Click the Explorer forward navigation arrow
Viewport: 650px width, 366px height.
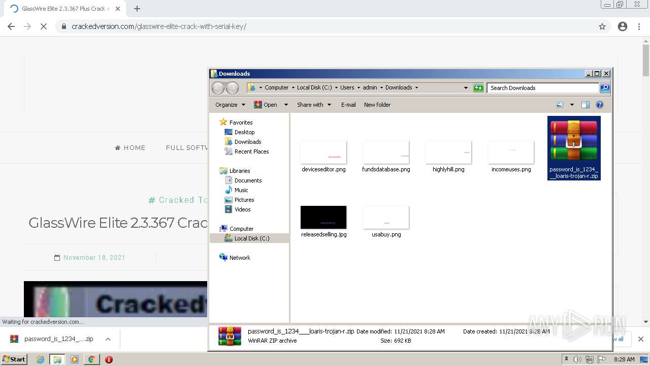pyautogui.click(x=232, y=88)
